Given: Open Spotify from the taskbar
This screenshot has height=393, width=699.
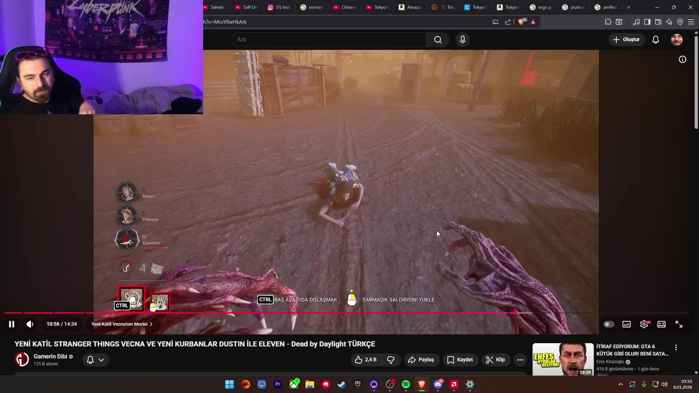Looking at the screenshot, I should [406, 384].
